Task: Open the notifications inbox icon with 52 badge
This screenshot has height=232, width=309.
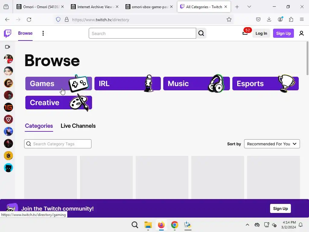Action: (245, 33)
